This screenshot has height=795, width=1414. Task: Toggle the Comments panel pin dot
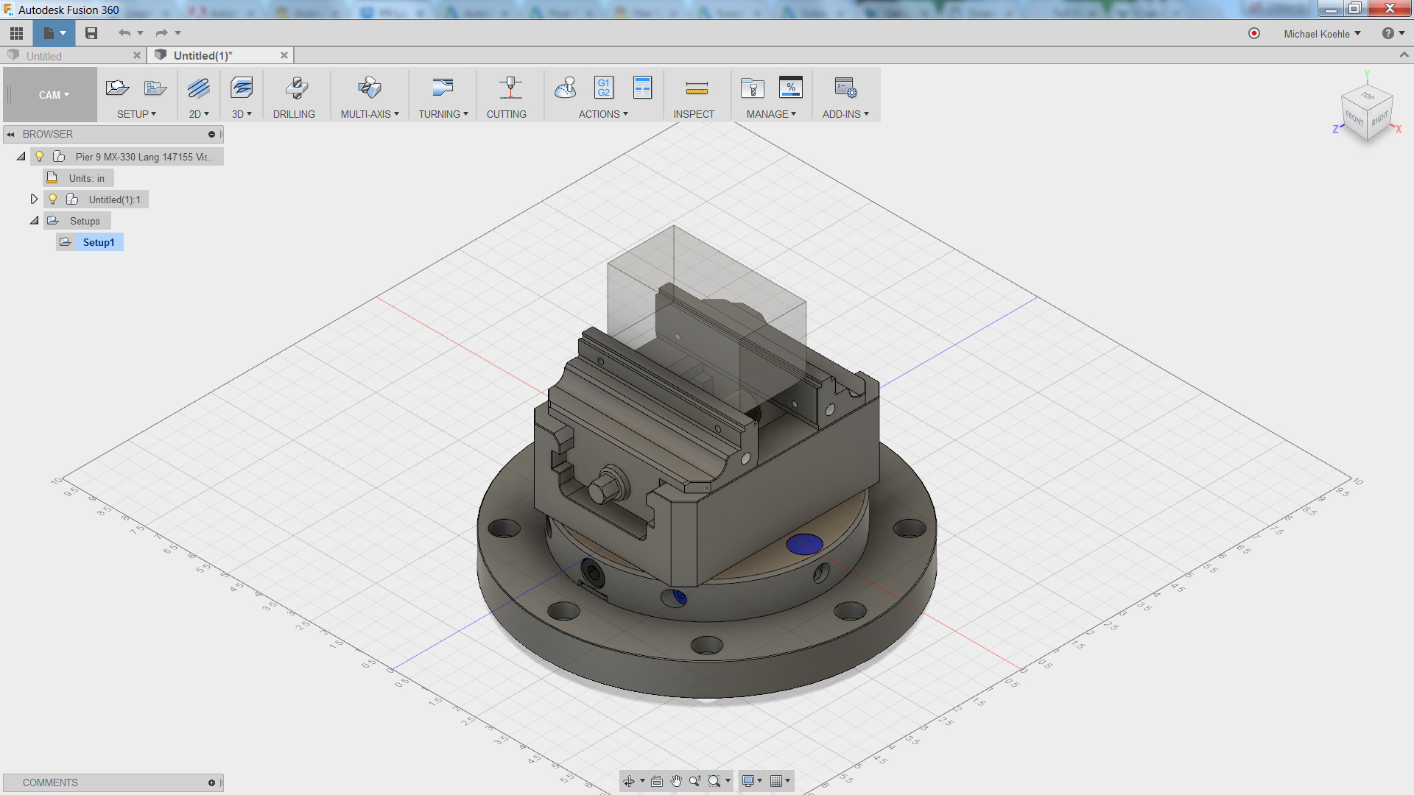click(x=211, y=783)
